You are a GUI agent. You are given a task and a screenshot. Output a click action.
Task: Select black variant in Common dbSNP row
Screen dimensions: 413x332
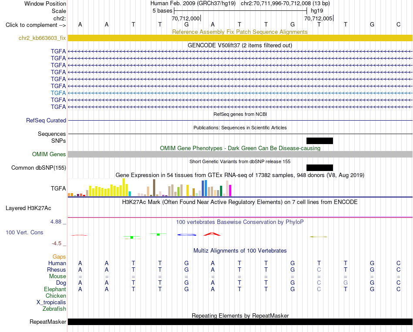320,168
